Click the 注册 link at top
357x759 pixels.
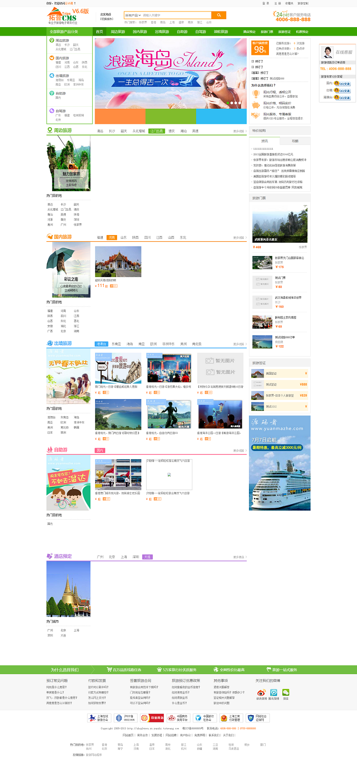[x=278, y=3]
